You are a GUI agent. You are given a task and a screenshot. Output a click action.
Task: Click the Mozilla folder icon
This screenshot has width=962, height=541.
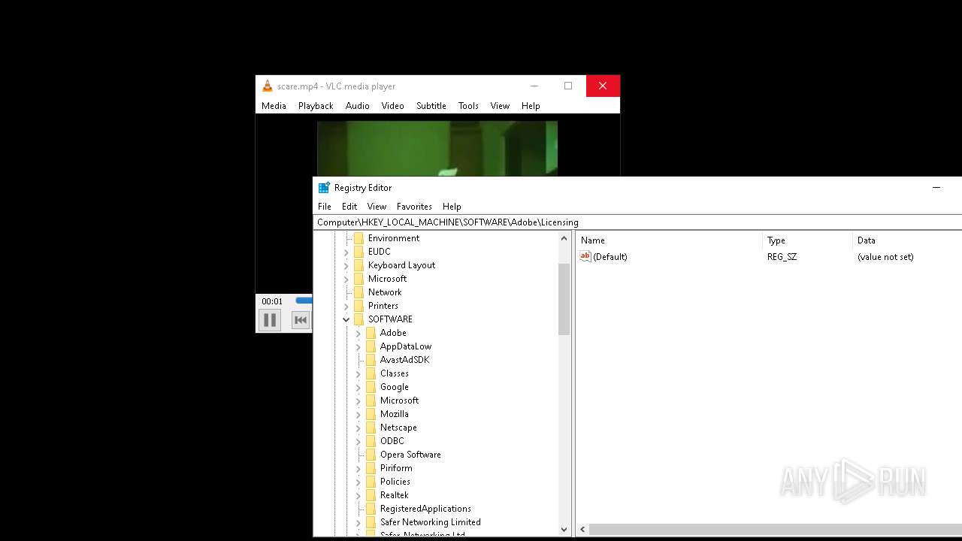pos(371,414)
